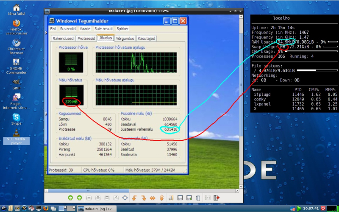Click the wrench tools icon in the taskbar
The height and width of the screenshot is (212, 339).
tap(24, 209)
